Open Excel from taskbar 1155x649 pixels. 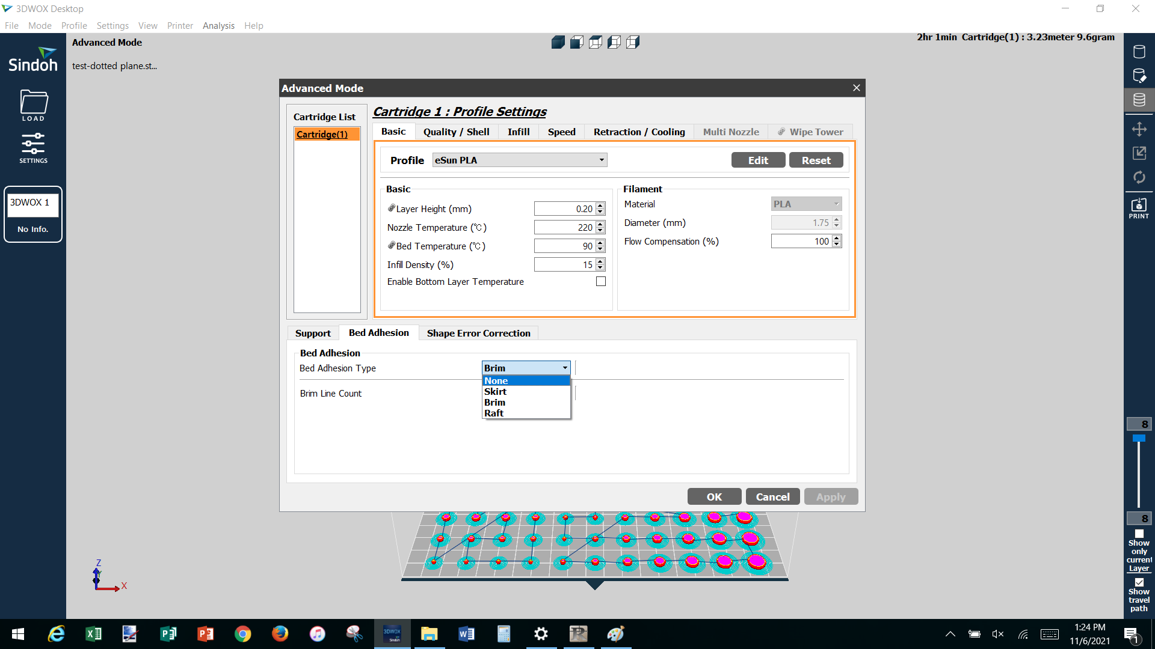pos(93,634)
